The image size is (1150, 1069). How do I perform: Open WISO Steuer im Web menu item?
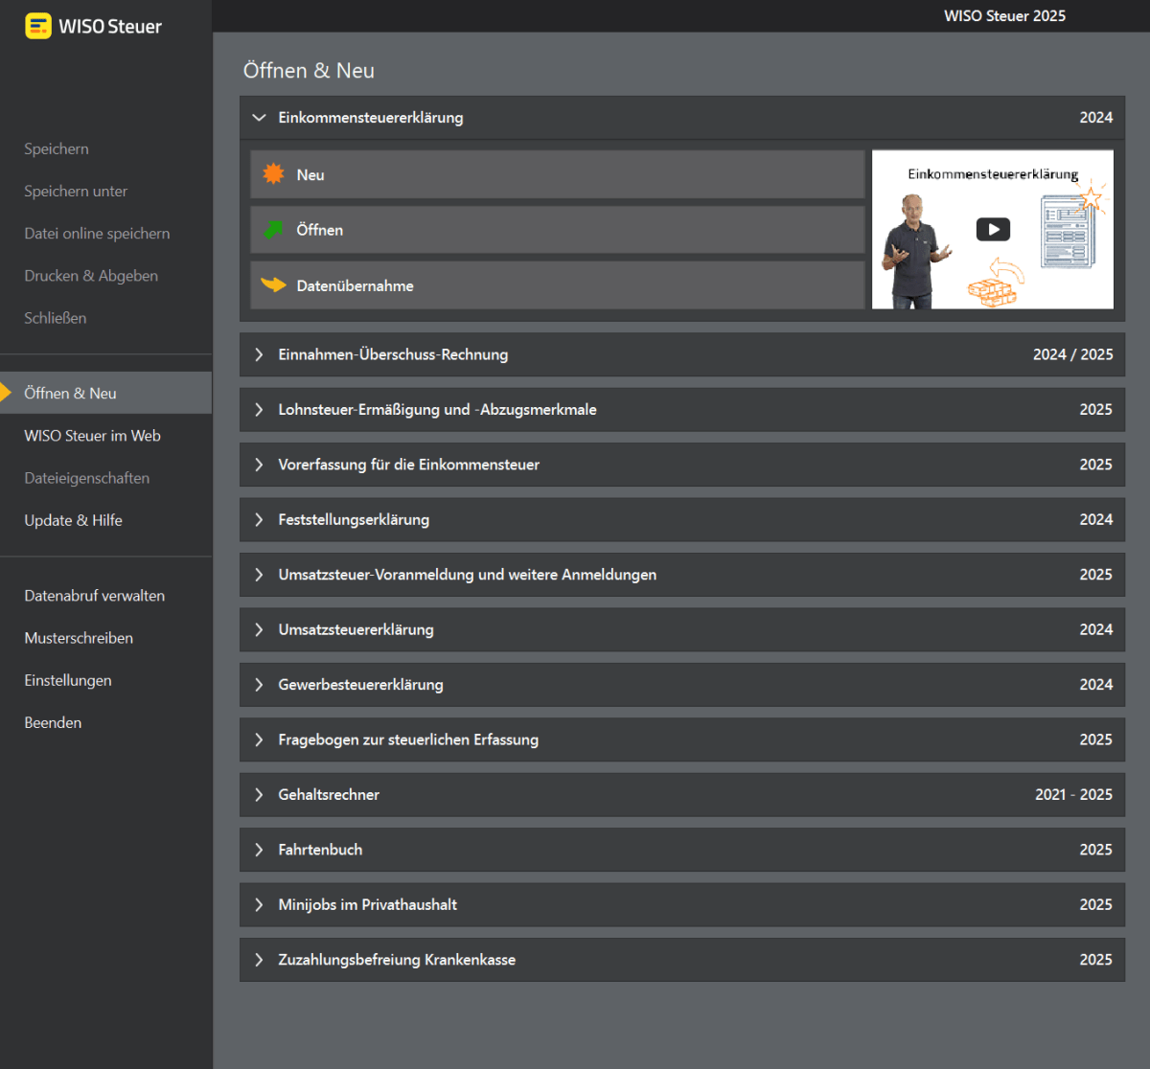[x=92, y=435]
